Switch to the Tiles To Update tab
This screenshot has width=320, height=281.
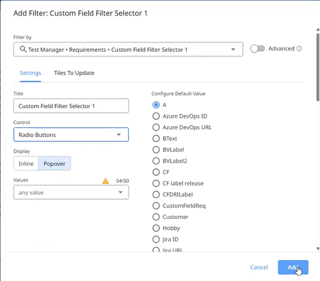(x=74, y=73)
